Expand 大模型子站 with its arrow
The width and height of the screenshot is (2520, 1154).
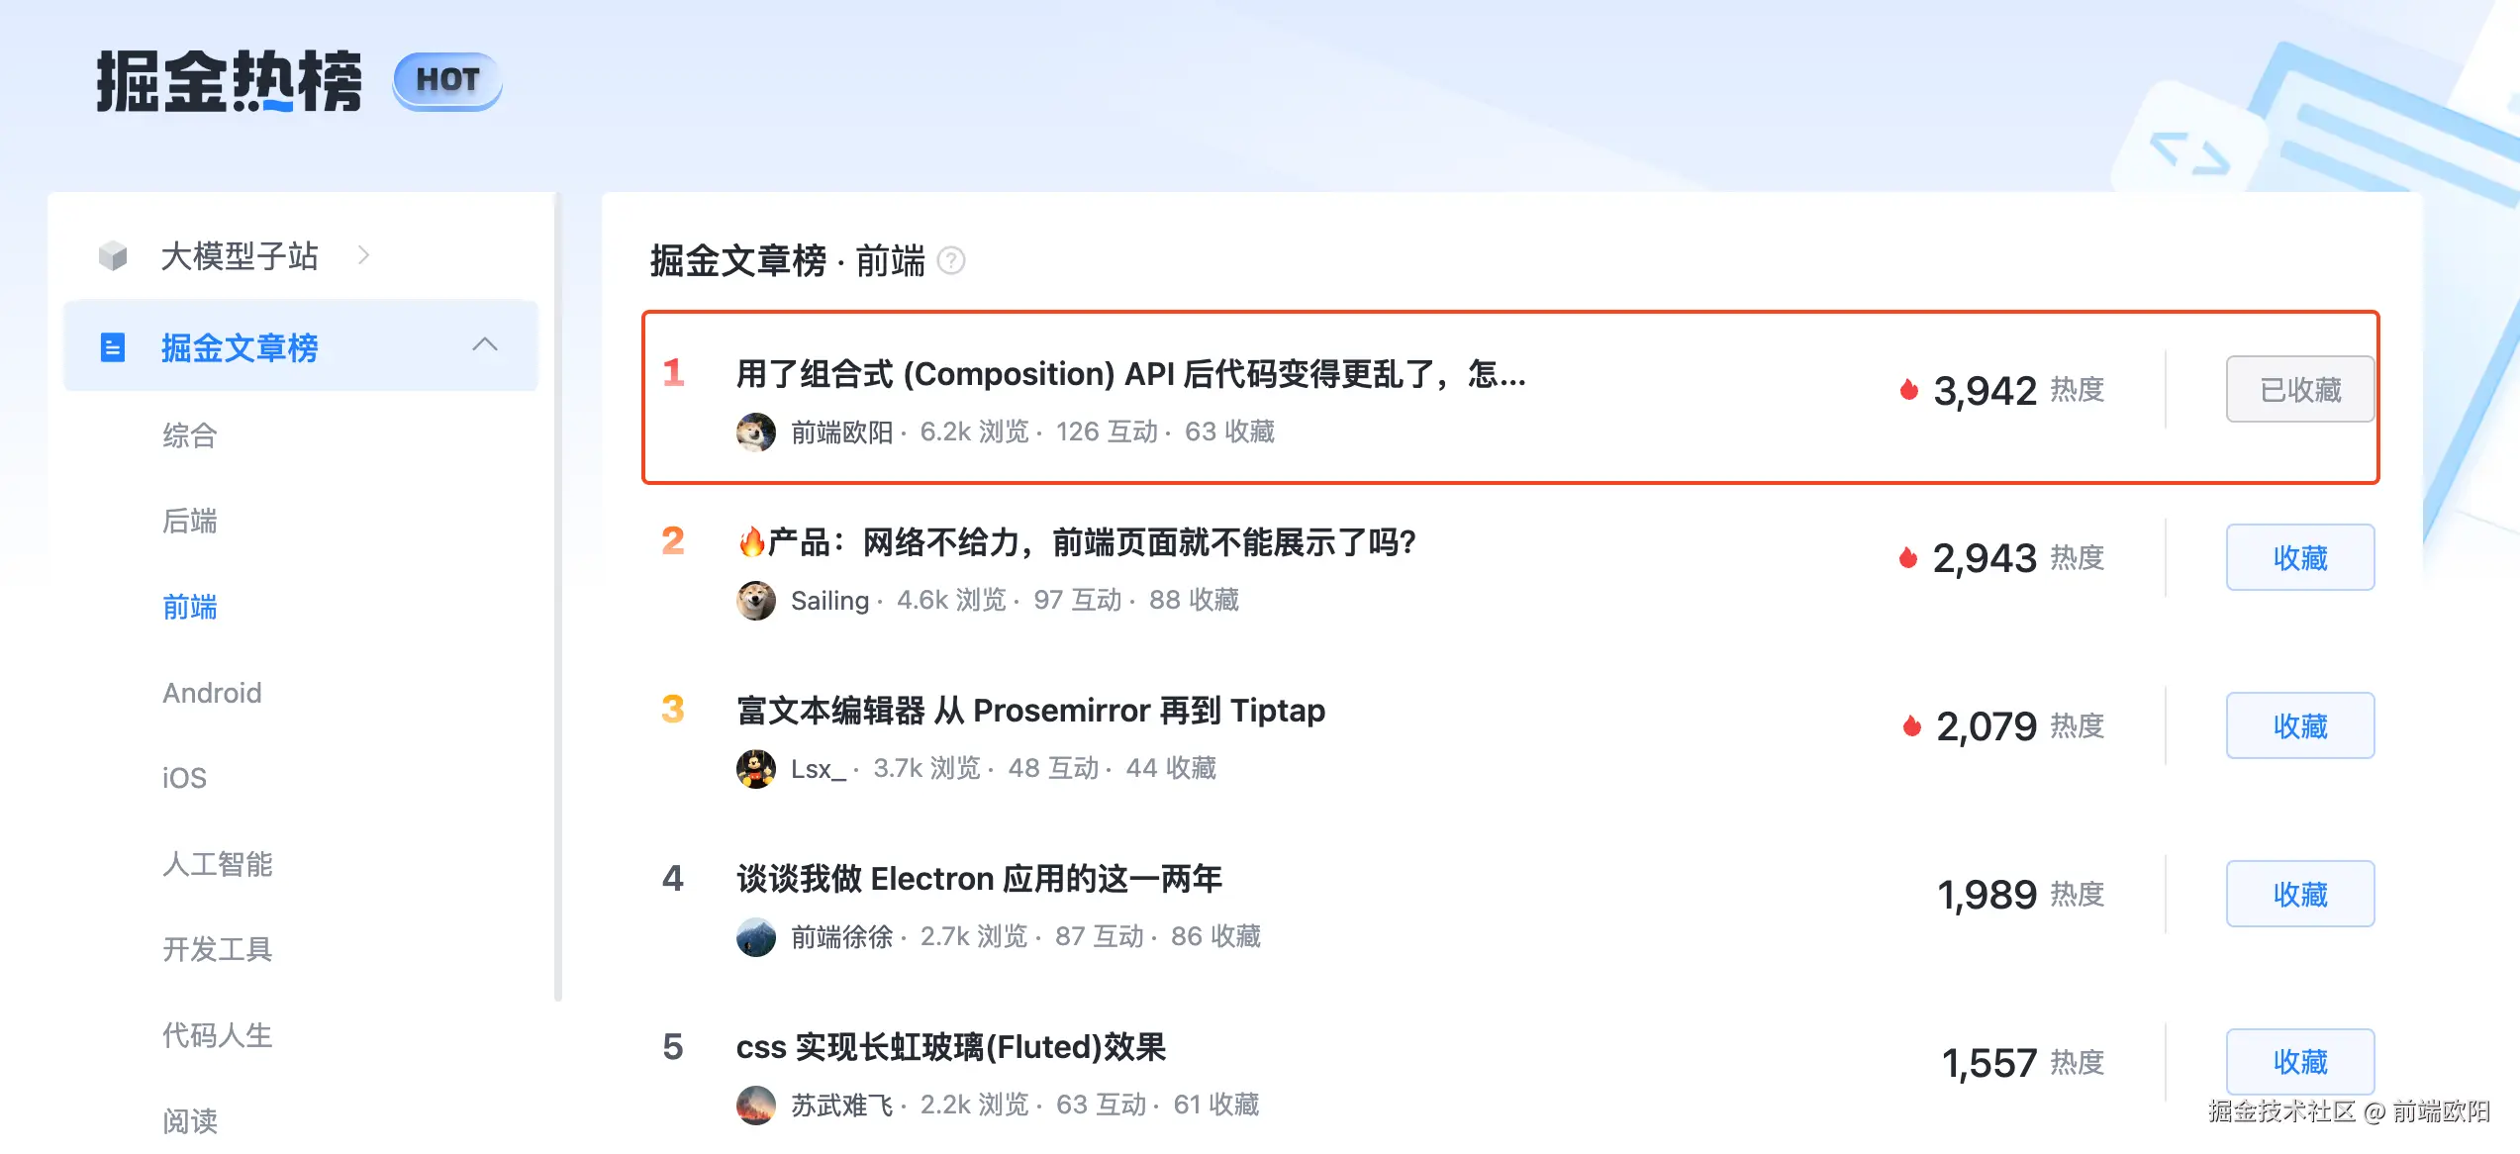point(364,255)
